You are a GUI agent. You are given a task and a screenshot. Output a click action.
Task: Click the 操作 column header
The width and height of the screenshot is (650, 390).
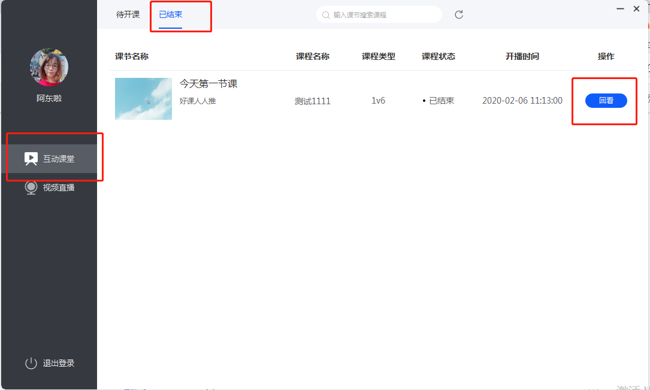[x=606, y=56]
